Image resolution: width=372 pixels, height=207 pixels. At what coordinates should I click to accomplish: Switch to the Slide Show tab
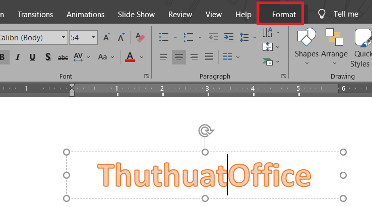click(x=136, y=15)
